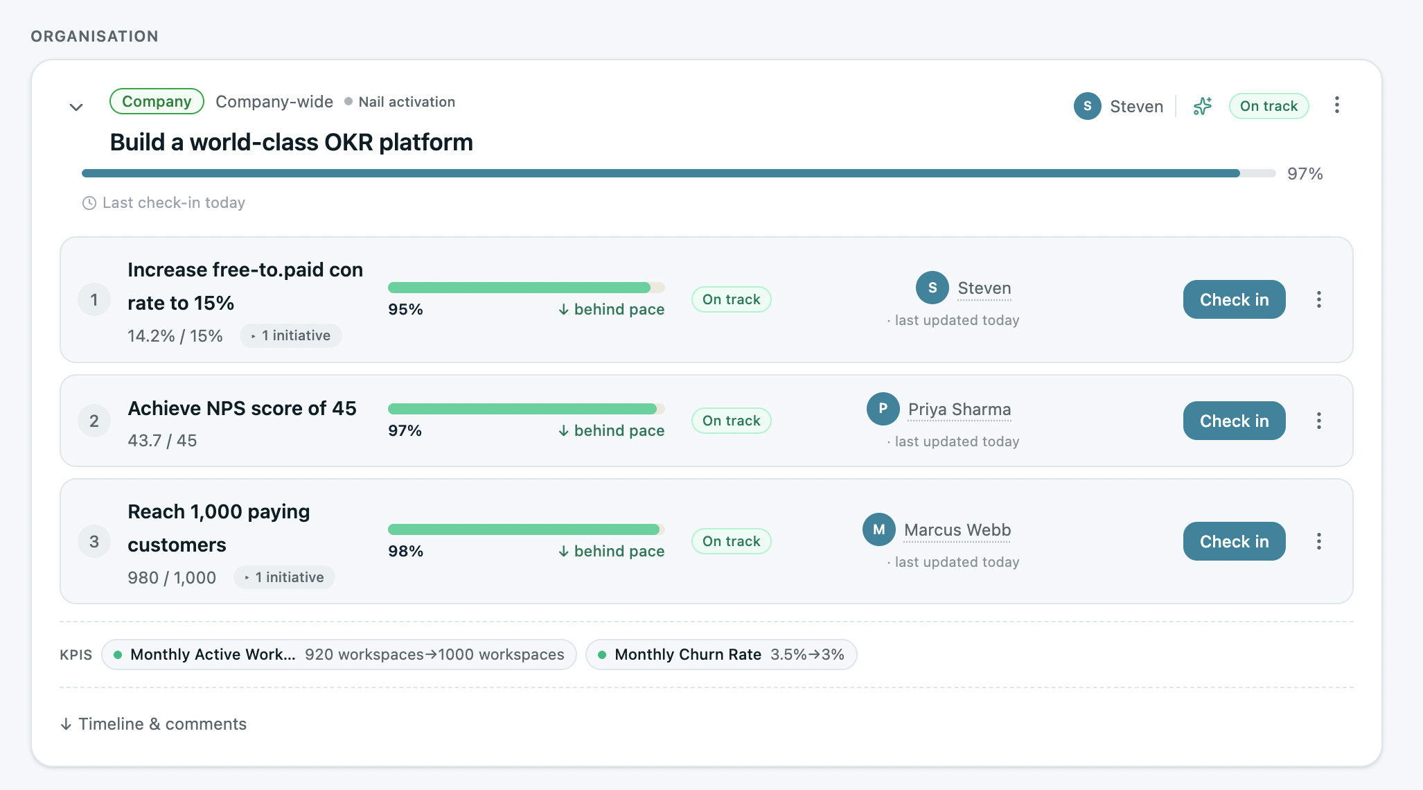This screenshot has height=790, width=1423.
Task: Click the 43.7 / 45 value text
Action: (162, 441)
